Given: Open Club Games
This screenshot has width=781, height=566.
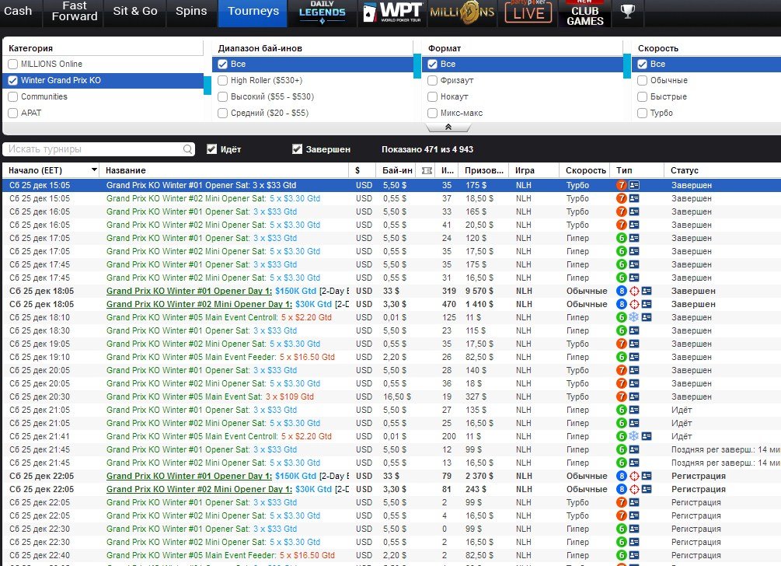Looking at the screenshot, I should tap(584, 14).
